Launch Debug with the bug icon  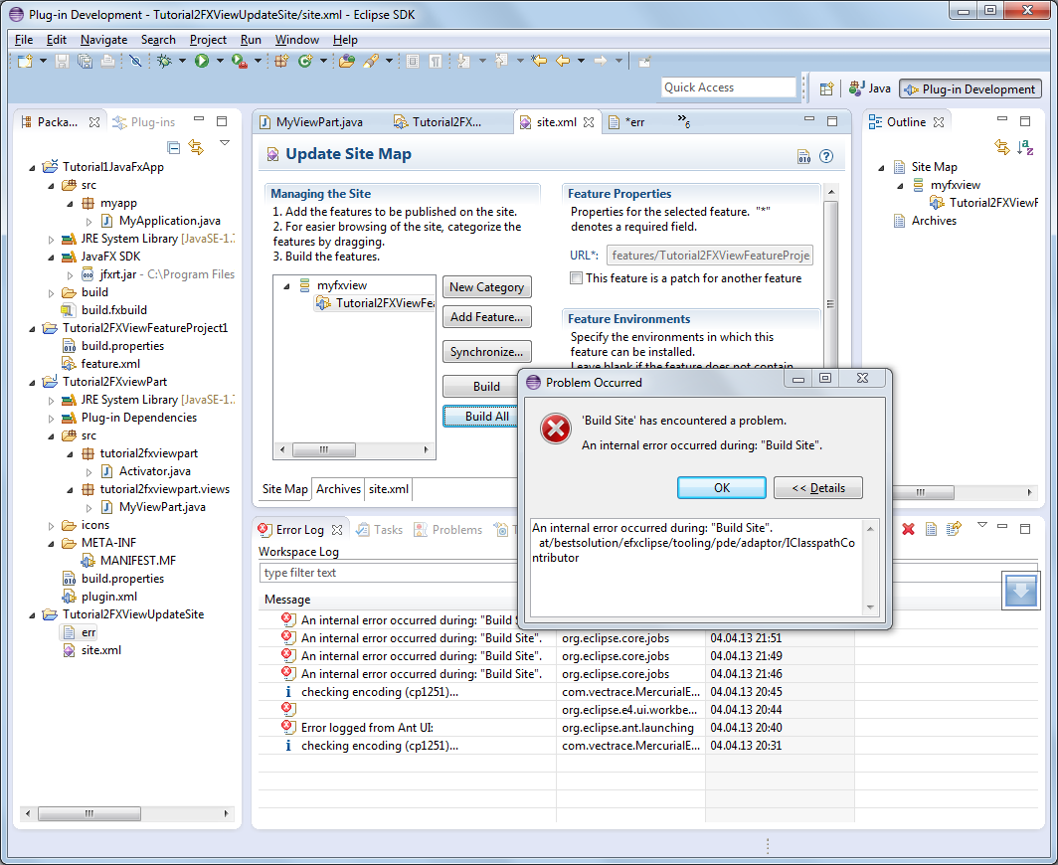point(164,62)
